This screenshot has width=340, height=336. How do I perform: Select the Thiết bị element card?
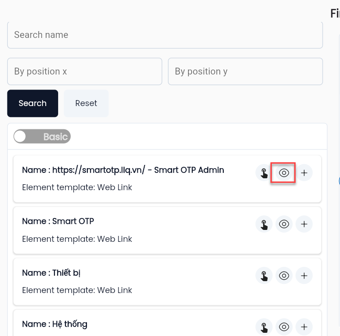pos(167,282)
